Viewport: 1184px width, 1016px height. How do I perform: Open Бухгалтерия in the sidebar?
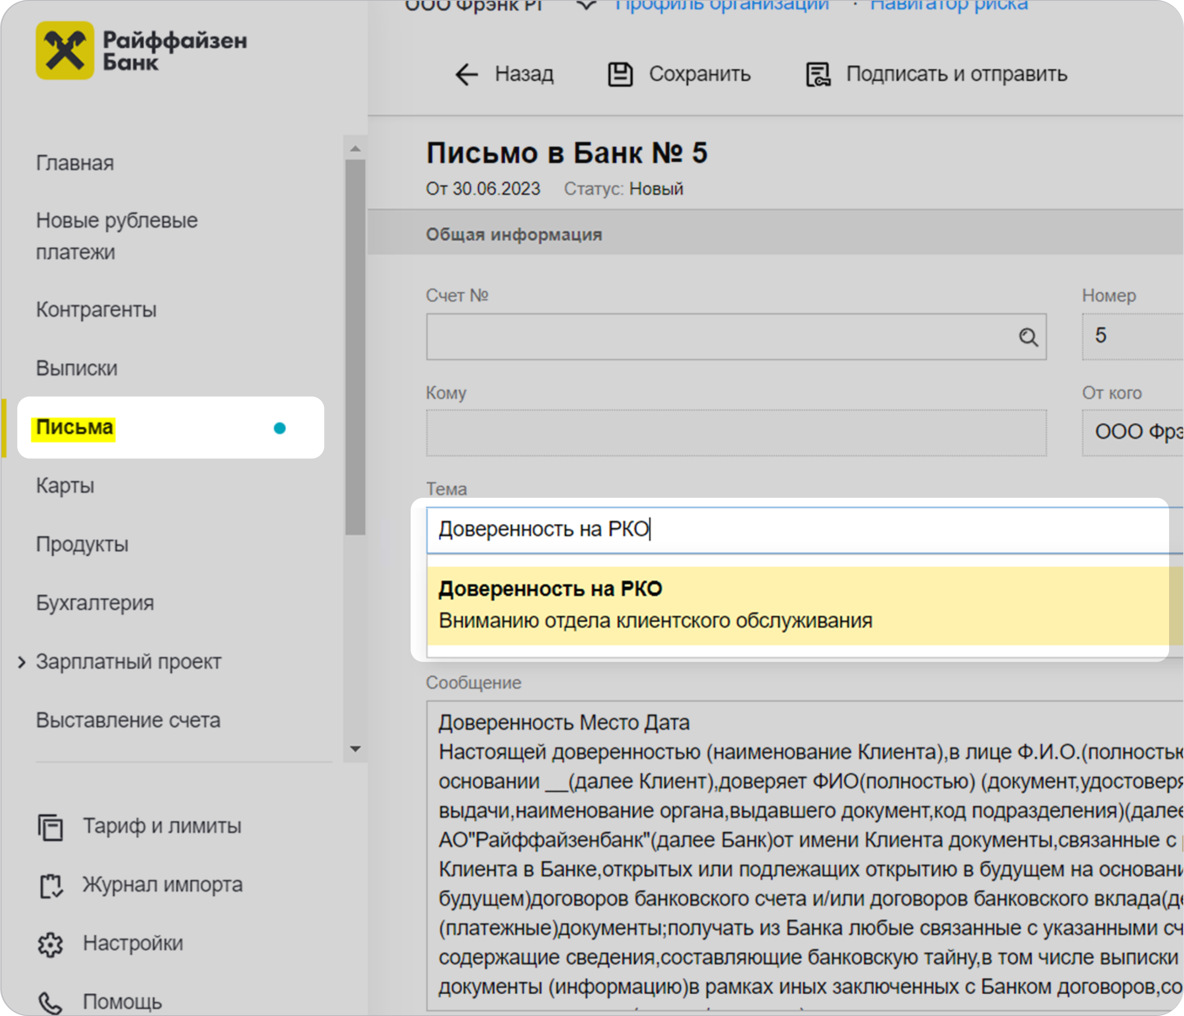pos(95,603)
